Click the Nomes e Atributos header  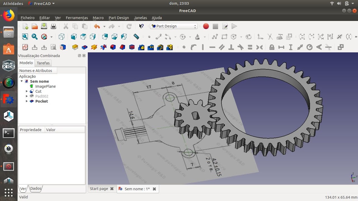37,71
